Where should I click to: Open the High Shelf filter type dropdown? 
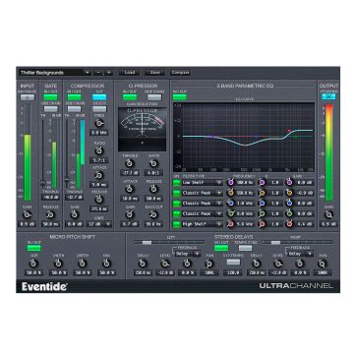pos(203,224)
